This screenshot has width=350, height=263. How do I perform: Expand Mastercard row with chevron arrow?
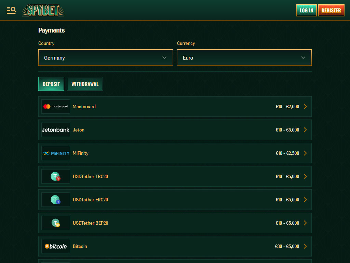coord(305,107)
